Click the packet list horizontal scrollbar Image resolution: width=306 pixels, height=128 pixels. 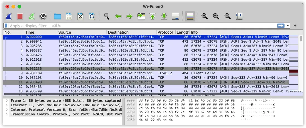pos(137,94)
